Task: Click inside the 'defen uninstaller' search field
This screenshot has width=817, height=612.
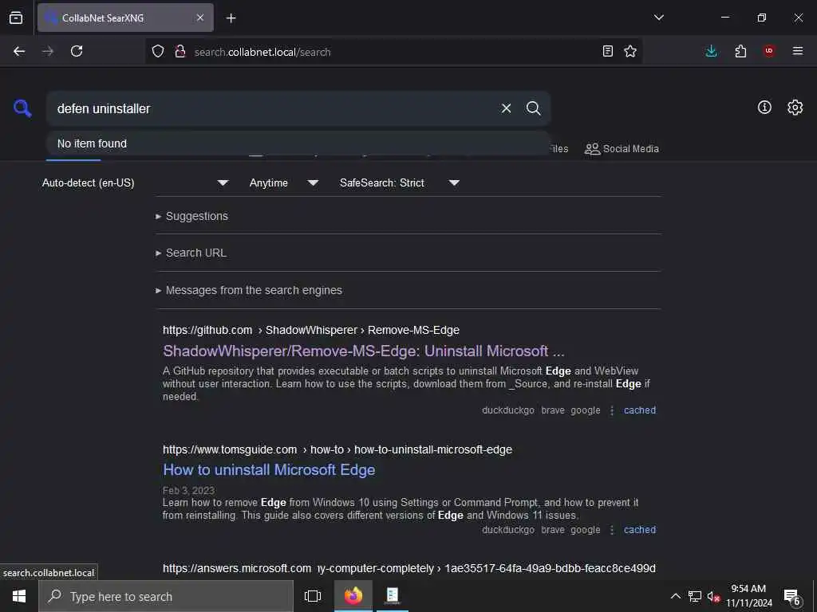Action: tap(271, 108)
